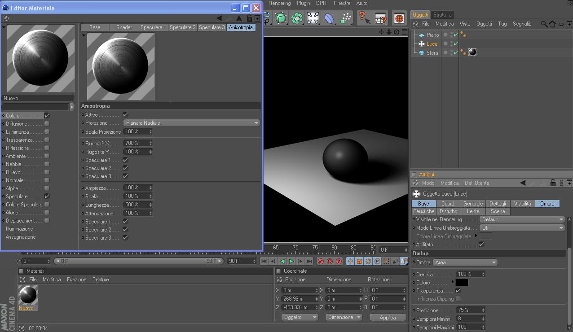Screen dimensions: 573x332
Task: Enable the Riflessione channel checkbox
Action: pos(47,148)
